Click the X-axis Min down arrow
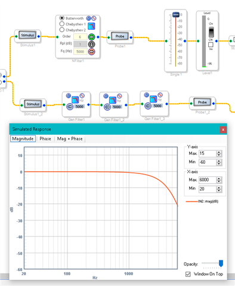Screen dimensions: 235x286 tap(219, 191)
